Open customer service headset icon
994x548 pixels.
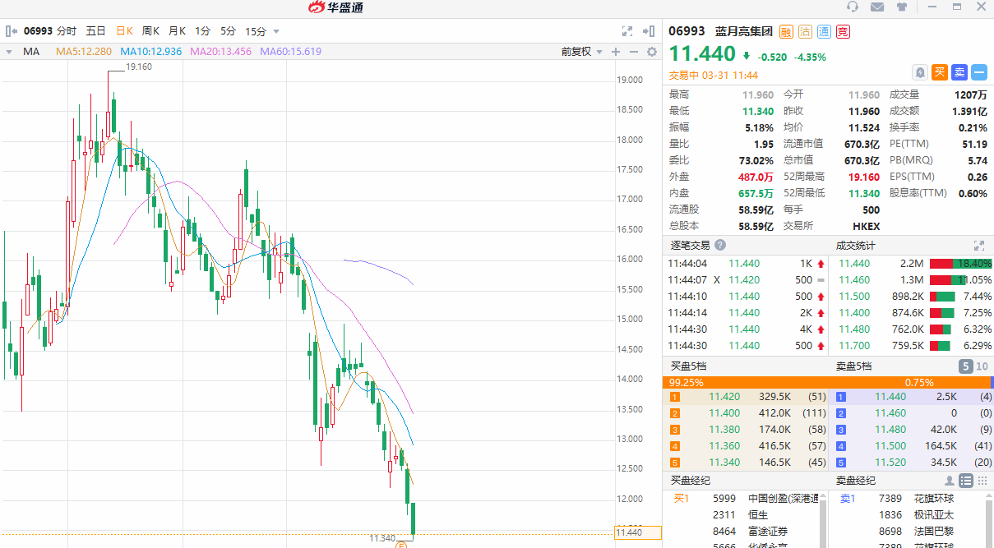coord(853,7)
